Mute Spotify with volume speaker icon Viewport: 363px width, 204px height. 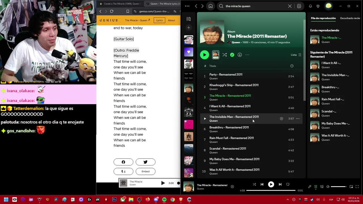pos(328,187)
